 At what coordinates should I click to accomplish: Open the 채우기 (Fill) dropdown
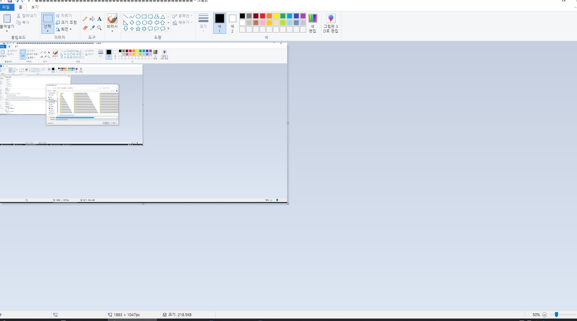(x=183, y=22)
